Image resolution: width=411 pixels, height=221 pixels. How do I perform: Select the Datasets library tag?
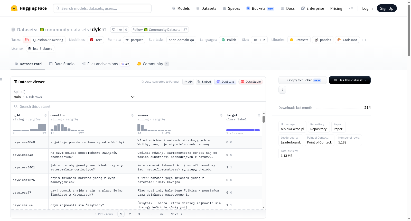[x=299, y=40]
